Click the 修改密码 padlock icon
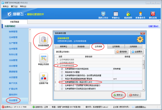The width and height of the screenshot is (162, 110). [x=128, y=14]
